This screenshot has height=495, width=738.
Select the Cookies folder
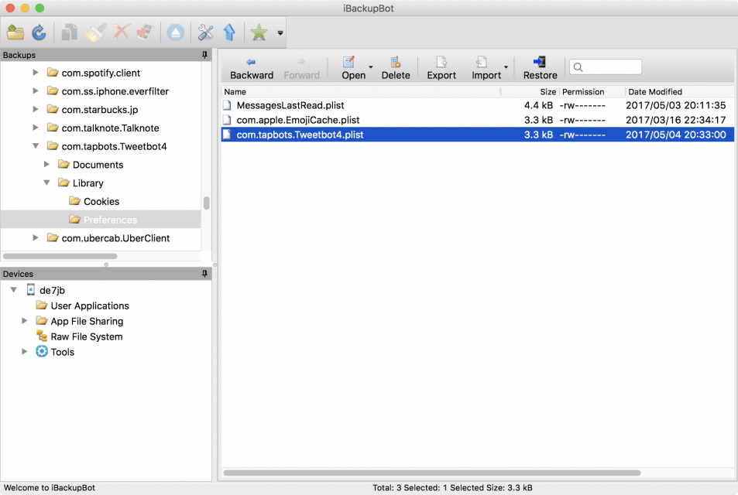pyautogui.click(x=101, y=201)
